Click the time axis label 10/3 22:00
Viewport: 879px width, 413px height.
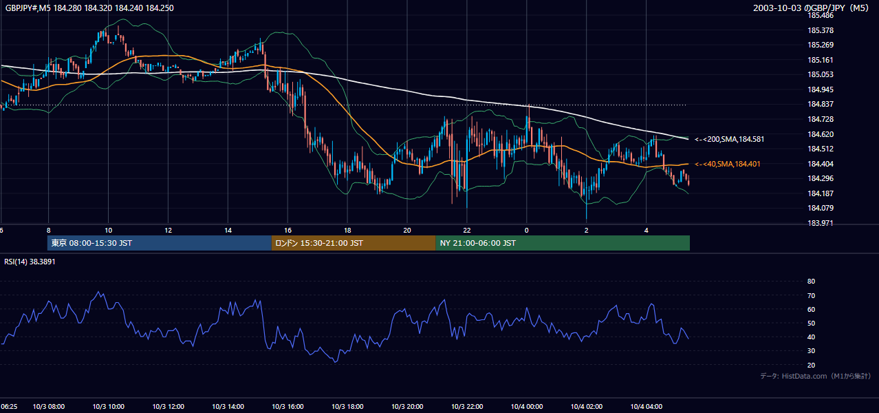(x=467, y=407)
